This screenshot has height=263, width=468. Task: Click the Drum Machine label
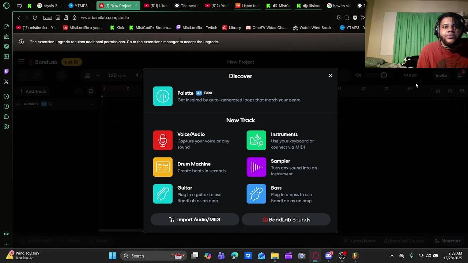click(x=194, y=164)
